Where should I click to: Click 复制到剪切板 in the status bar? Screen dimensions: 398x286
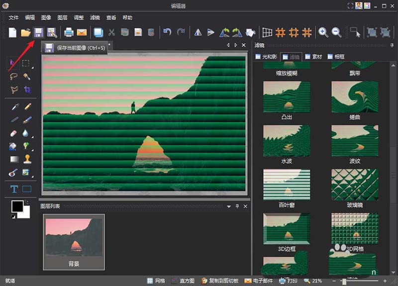[220, 281]
